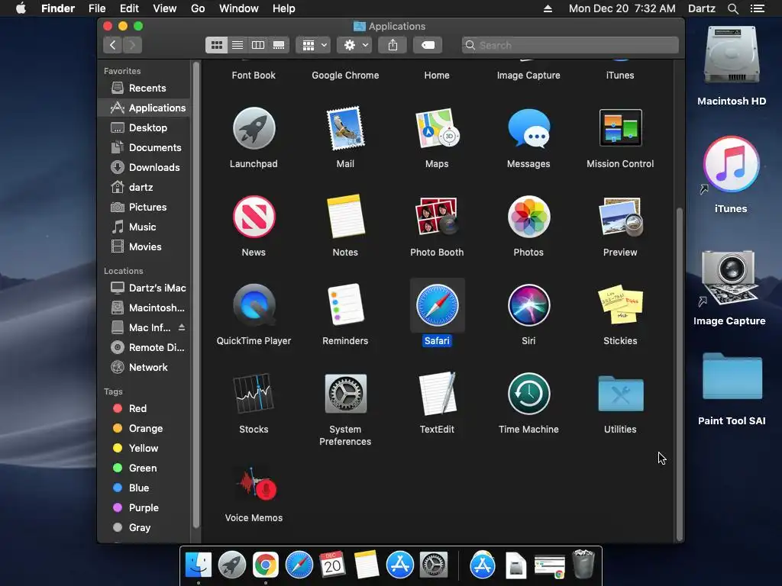The image size is (782, 586).
Task: Open the Mail app icon
Action: 345,128
